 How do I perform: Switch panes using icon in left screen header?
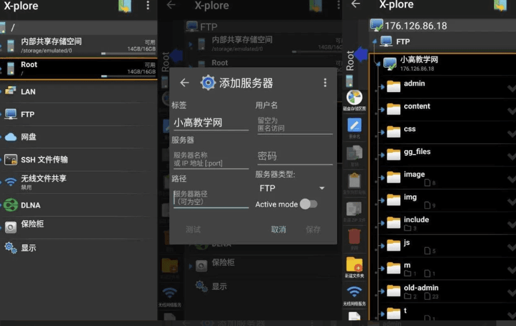[x=125, y=6]
